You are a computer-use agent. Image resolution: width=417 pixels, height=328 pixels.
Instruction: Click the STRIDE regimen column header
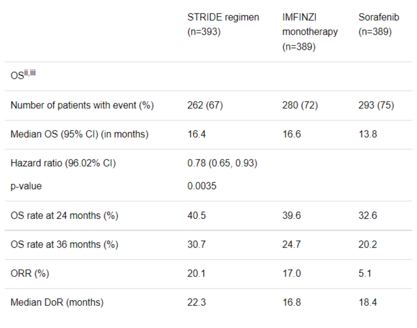[x=223, y=24]
